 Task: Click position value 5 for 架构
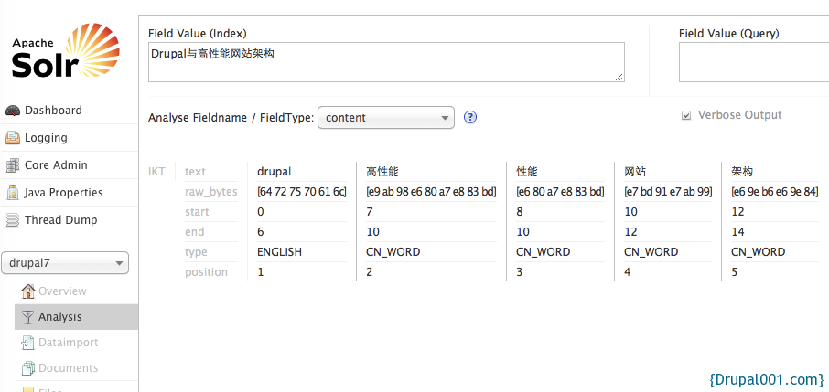735,272
